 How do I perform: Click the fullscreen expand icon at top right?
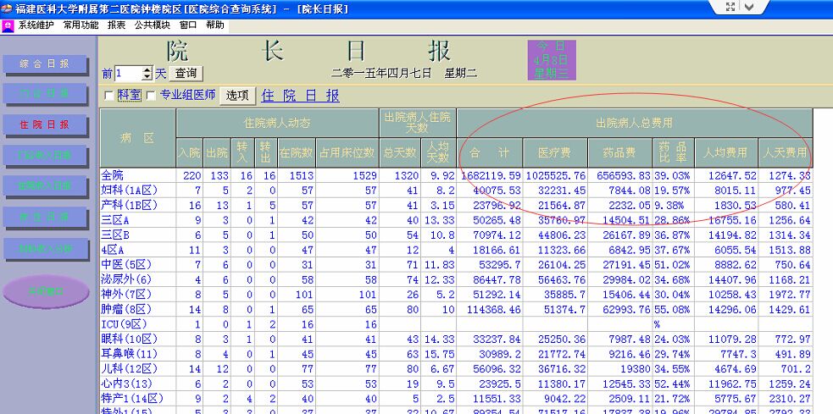point(730,7)
